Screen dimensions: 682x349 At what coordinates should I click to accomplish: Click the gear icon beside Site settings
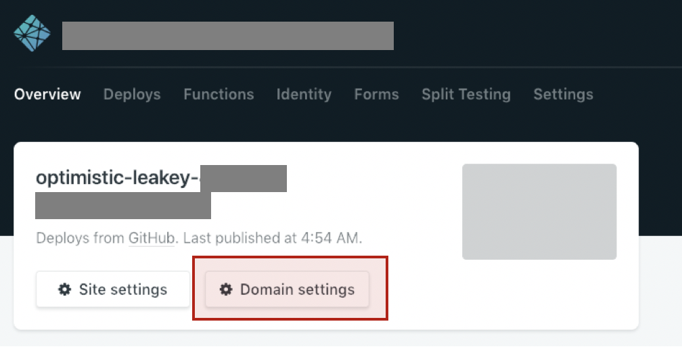click(x=65, y=289)
